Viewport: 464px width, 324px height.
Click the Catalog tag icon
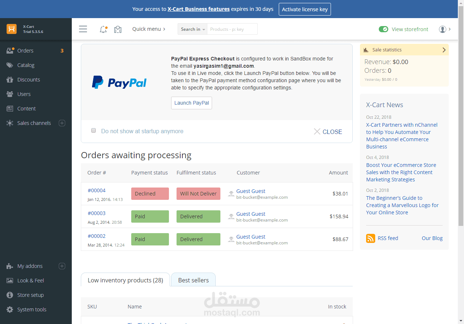pos(10,65)
